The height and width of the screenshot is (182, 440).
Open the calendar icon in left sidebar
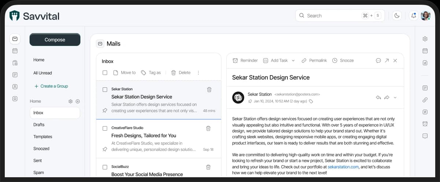point(15,51)
